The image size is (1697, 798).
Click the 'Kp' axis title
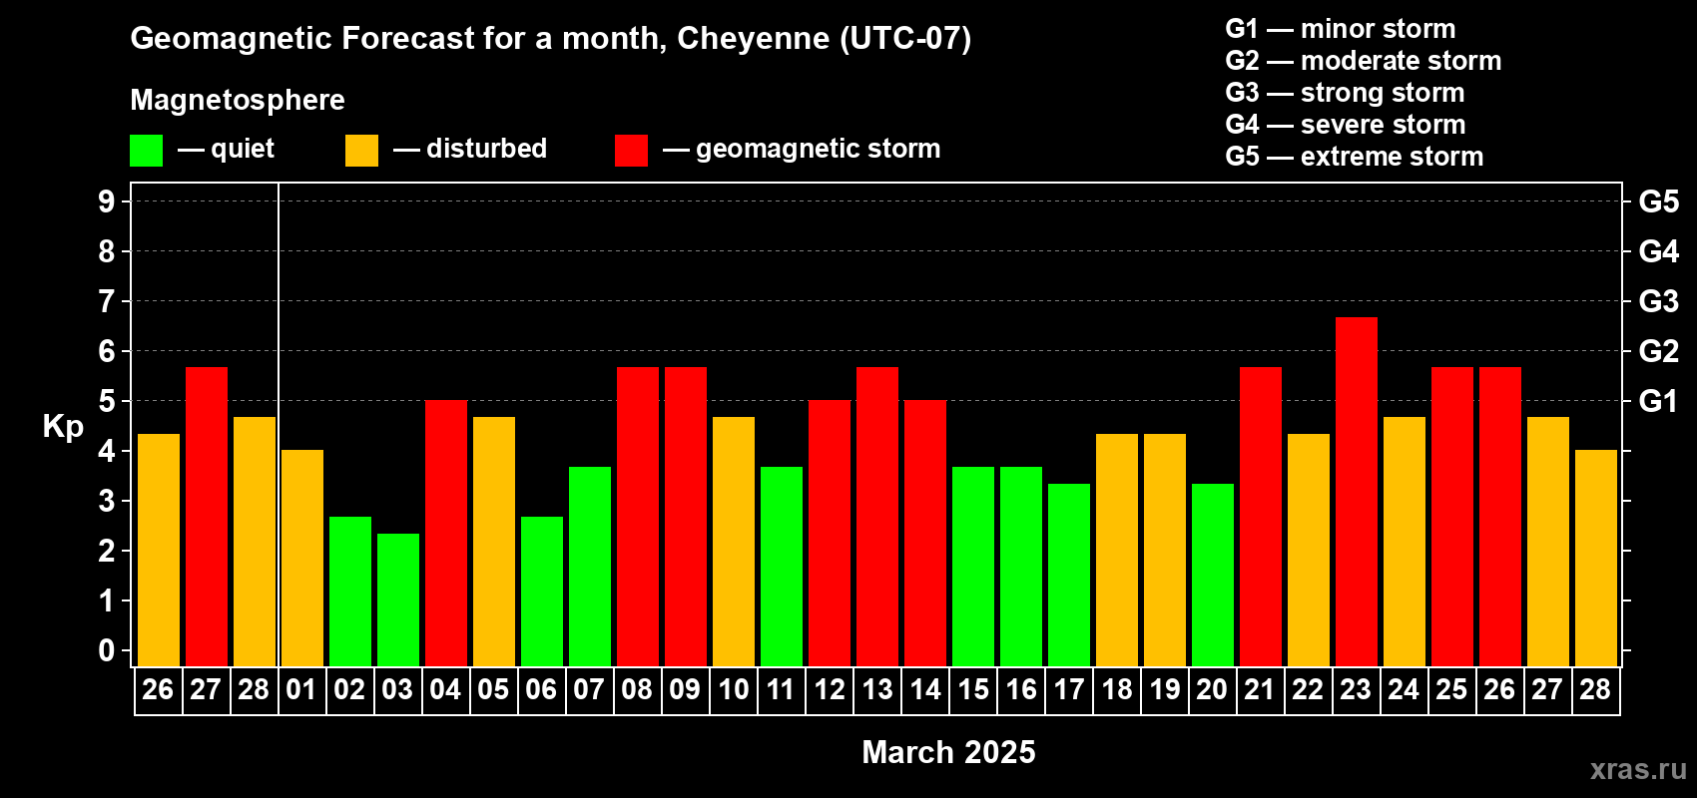tap(63, 427)
